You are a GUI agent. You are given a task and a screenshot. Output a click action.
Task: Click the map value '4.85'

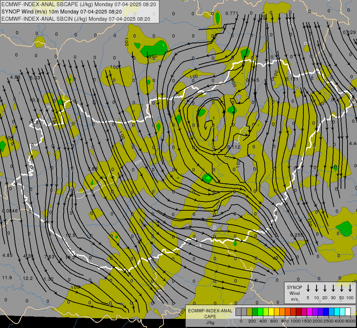tap(8, 255)
